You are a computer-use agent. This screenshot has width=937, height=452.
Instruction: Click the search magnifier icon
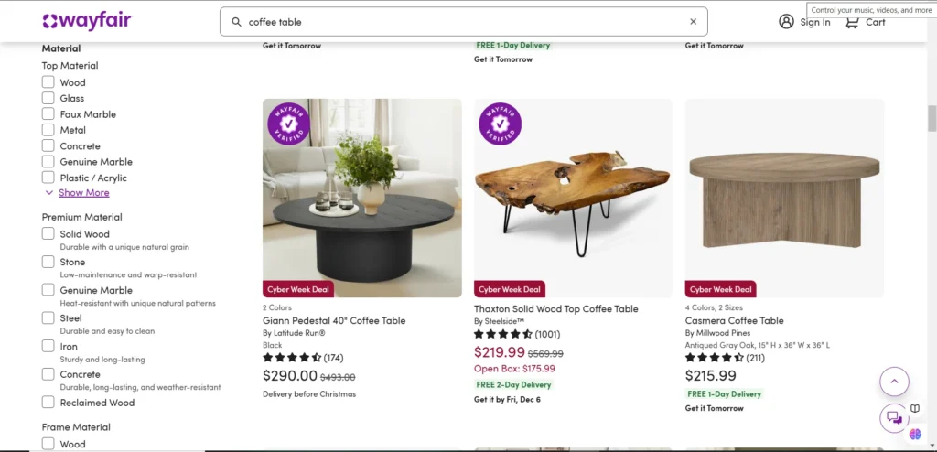click(x=236, y=22)
